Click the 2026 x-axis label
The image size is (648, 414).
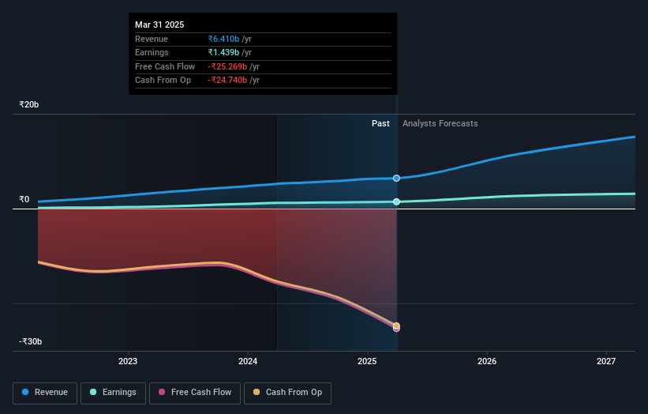coord(487,361)
